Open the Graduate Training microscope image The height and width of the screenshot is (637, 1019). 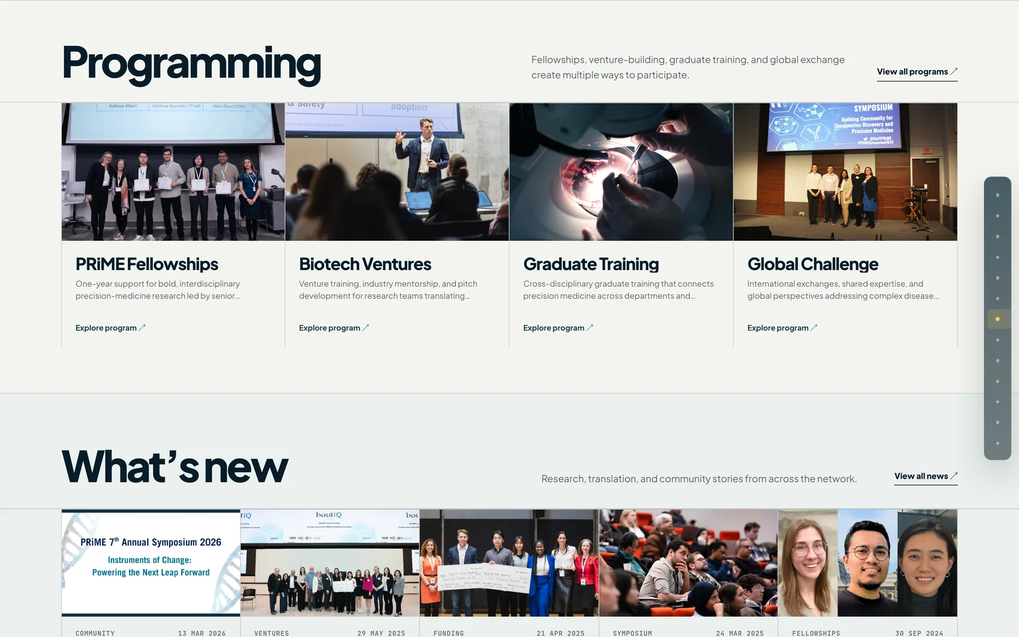(x=621, y=172)
